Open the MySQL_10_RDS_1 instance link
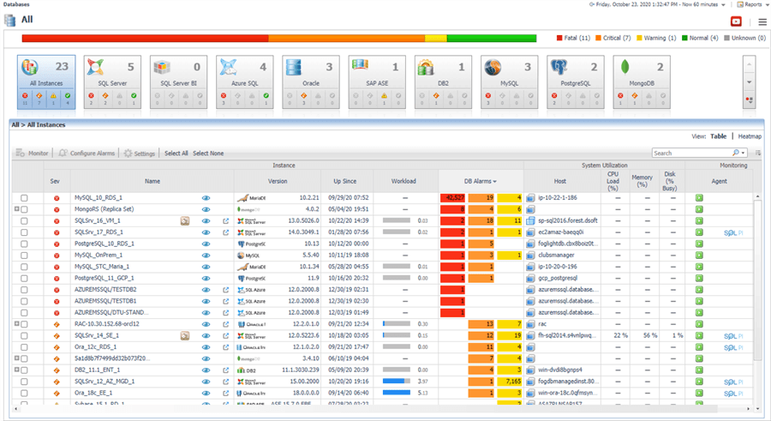The width and height of the screenshot is (771, 421). 99,198
